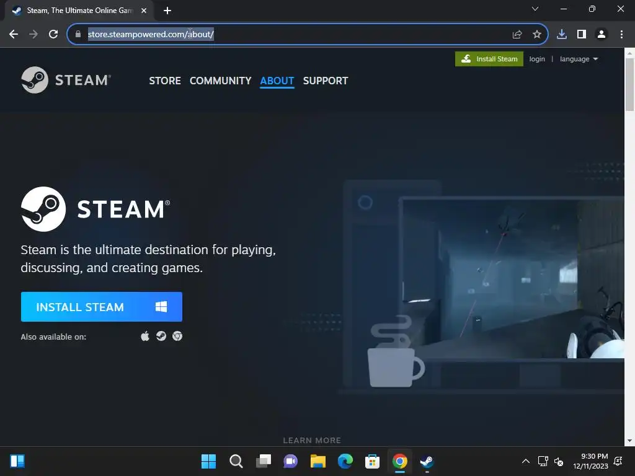Click the large Steam hero logo
This screenshot has width=635, height=476.
95,209
